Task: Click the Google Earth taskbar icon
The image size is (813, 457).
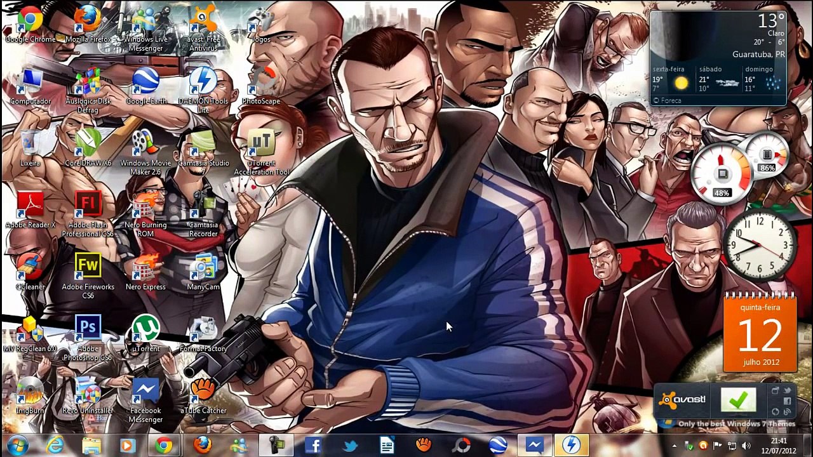Action: (497, 446)
